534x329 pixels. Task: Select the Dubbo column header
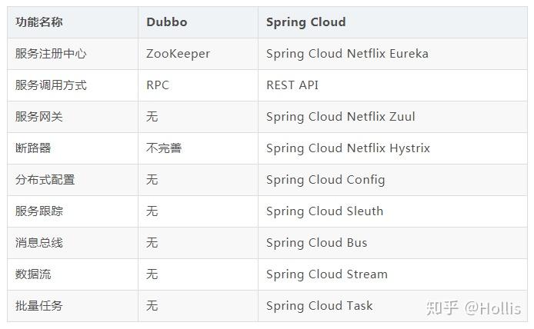coord(166,22)
